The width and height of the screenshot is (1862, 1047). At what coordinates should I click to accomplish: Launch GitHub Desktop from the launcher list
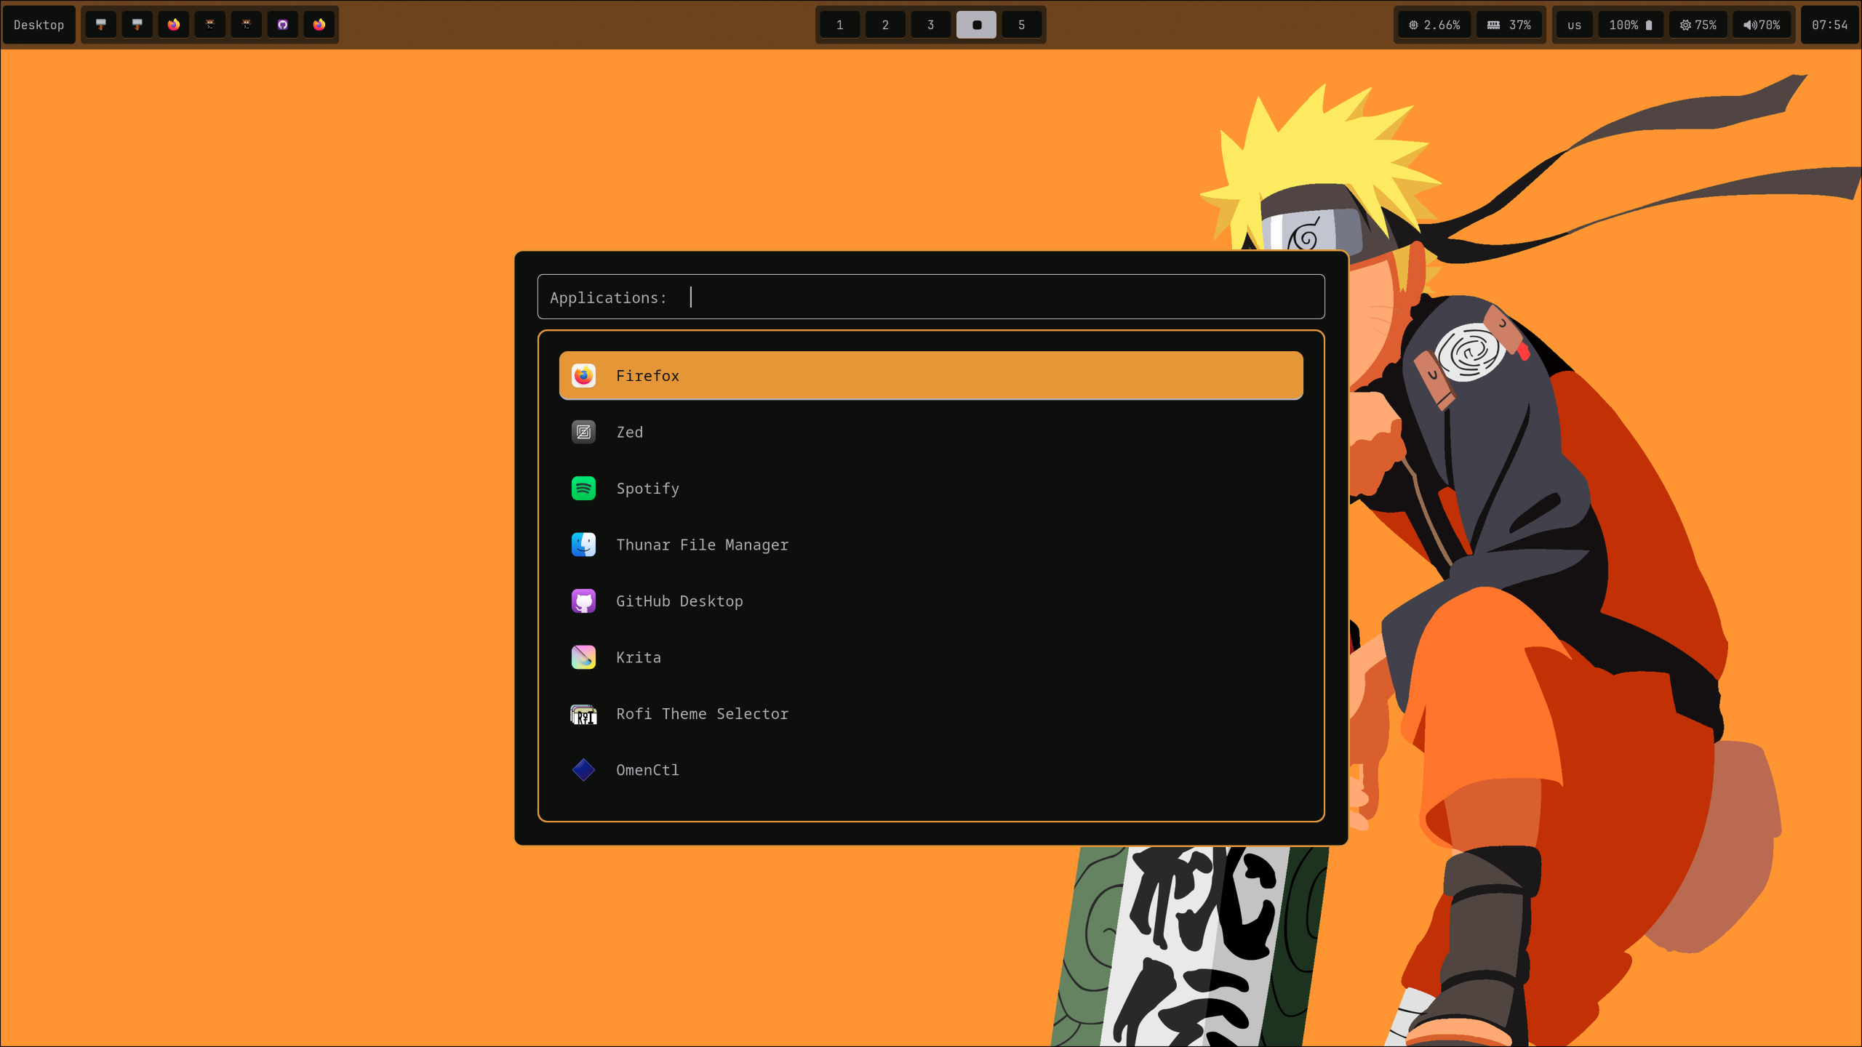931,601
